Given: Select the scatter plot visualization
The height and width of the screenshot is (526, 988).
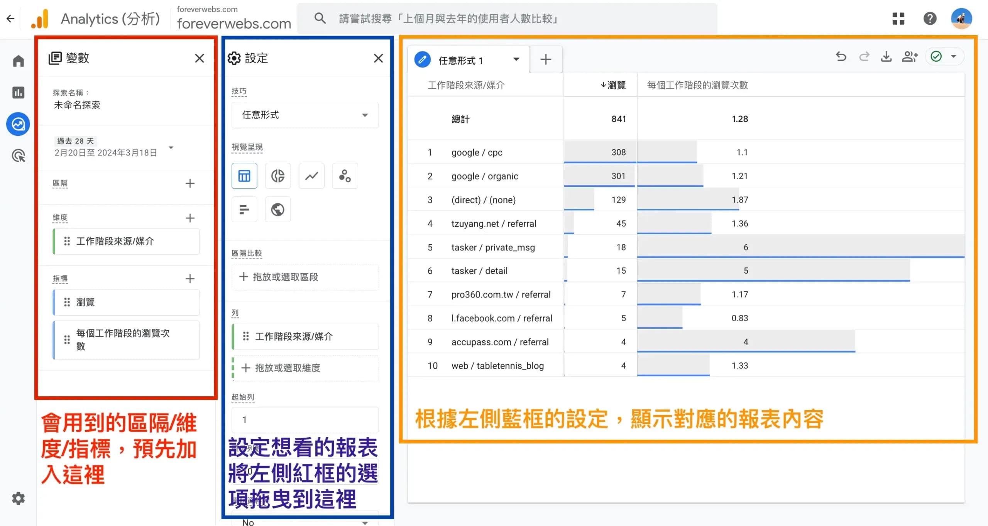Looking at the screenshot, I should (x=345, y=176).
